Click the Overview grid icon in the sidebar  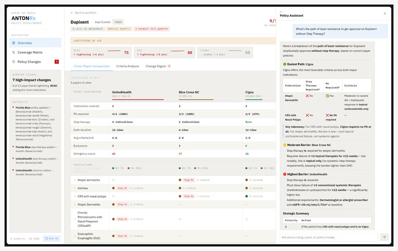14,43
